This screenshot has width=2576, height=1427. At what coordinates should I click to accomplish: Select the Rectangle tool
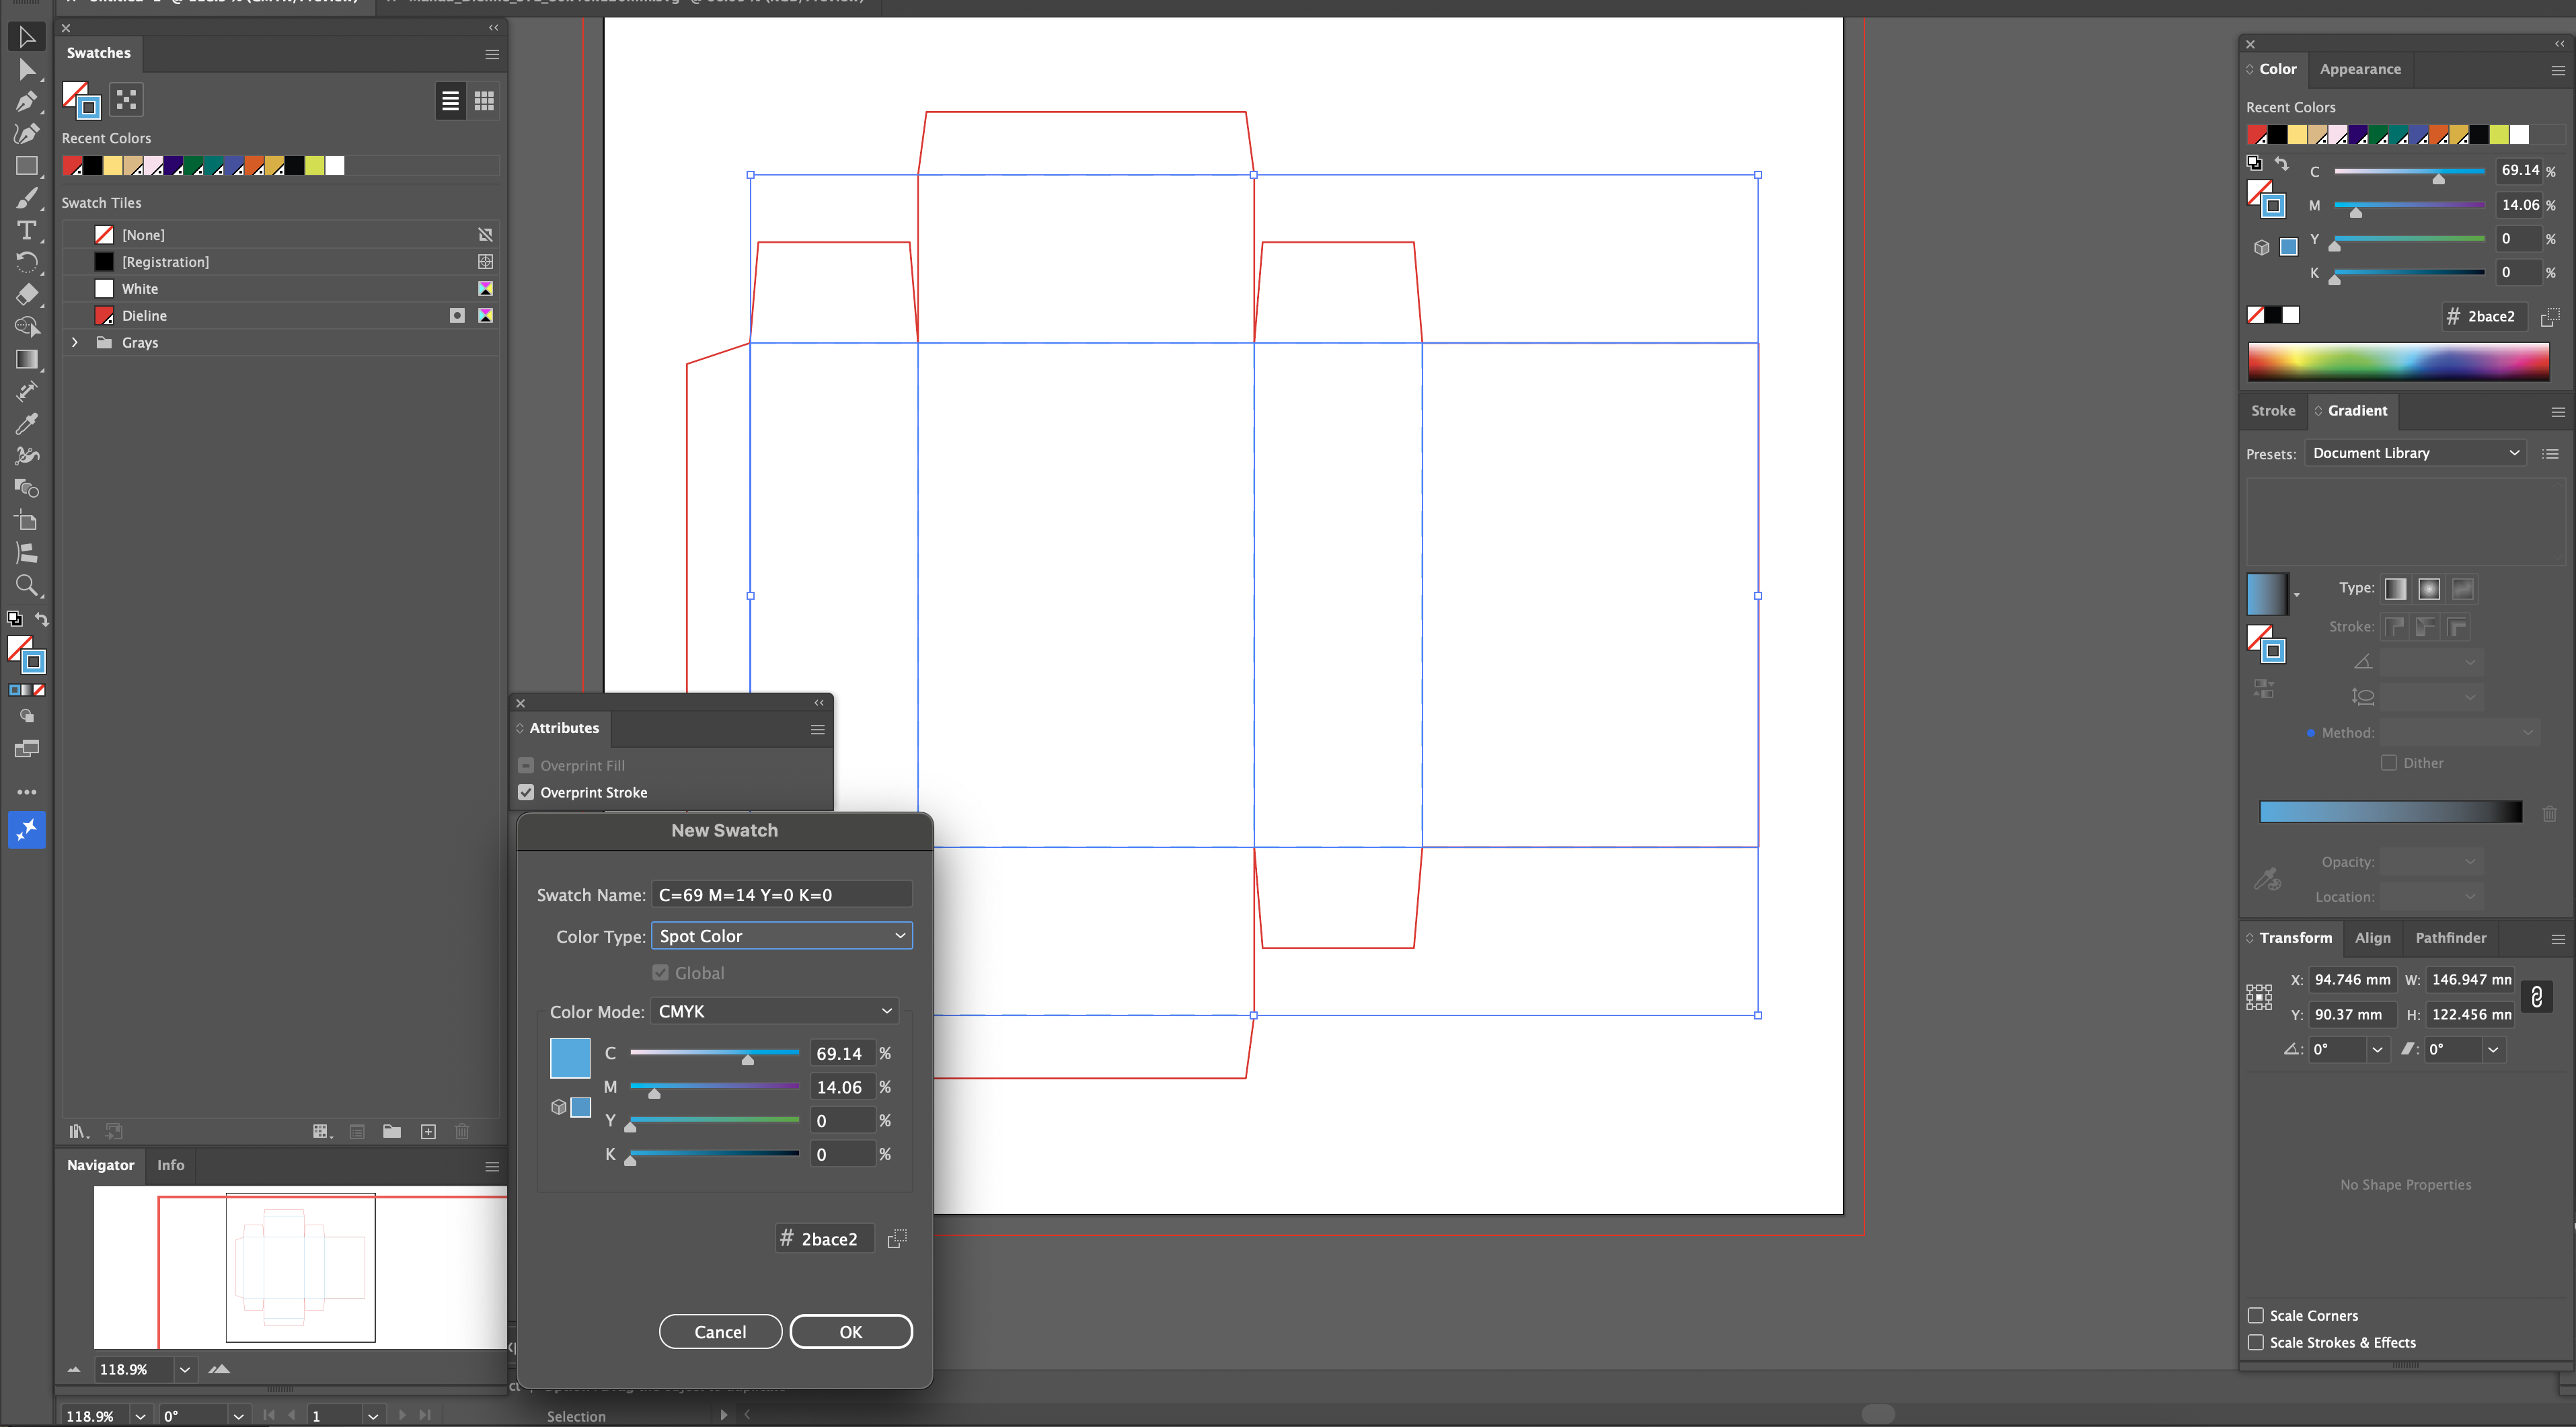tap(27, 166)
